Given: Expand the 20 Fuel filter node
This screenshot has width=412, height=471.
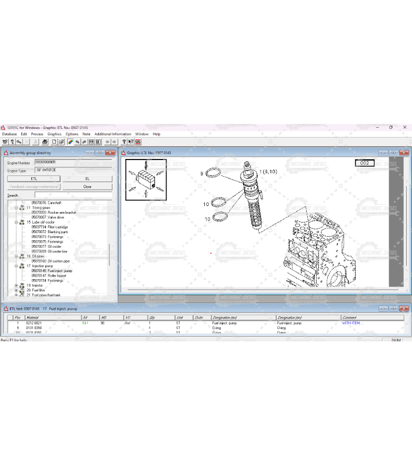Looking at the screenshot, I should click(x=16, y=290).
